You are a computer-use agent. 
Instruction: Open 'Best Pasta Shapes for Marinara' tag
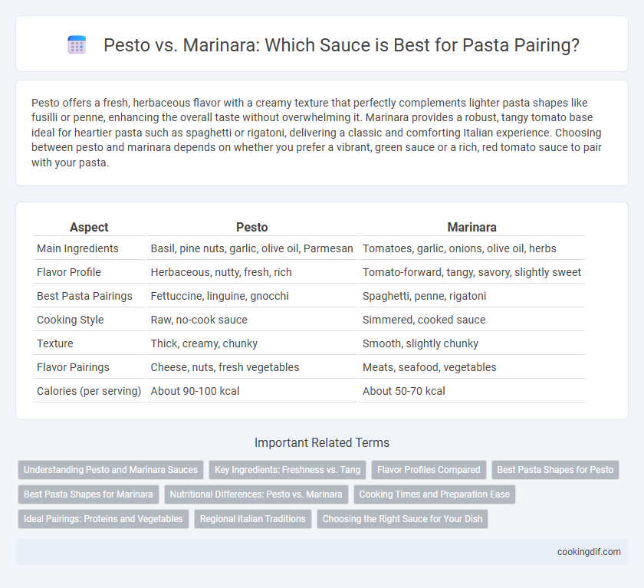88,494
